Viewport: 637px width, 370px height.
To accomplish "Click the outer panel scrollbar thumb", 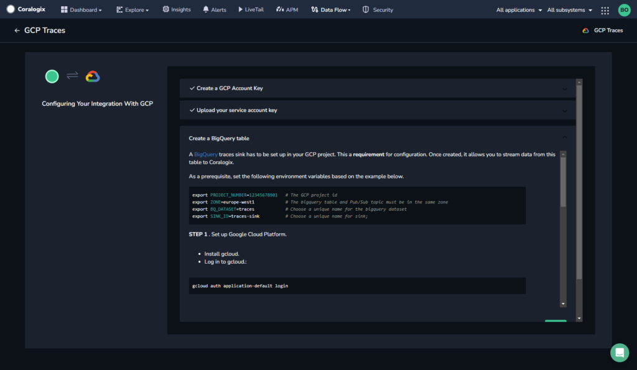I will point(579,182).
